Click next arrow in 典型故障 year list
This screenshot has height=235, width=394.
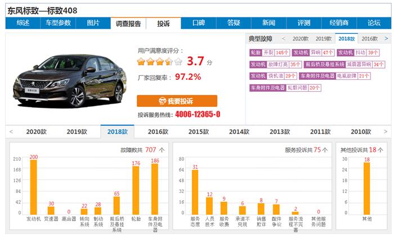[386, 39]
